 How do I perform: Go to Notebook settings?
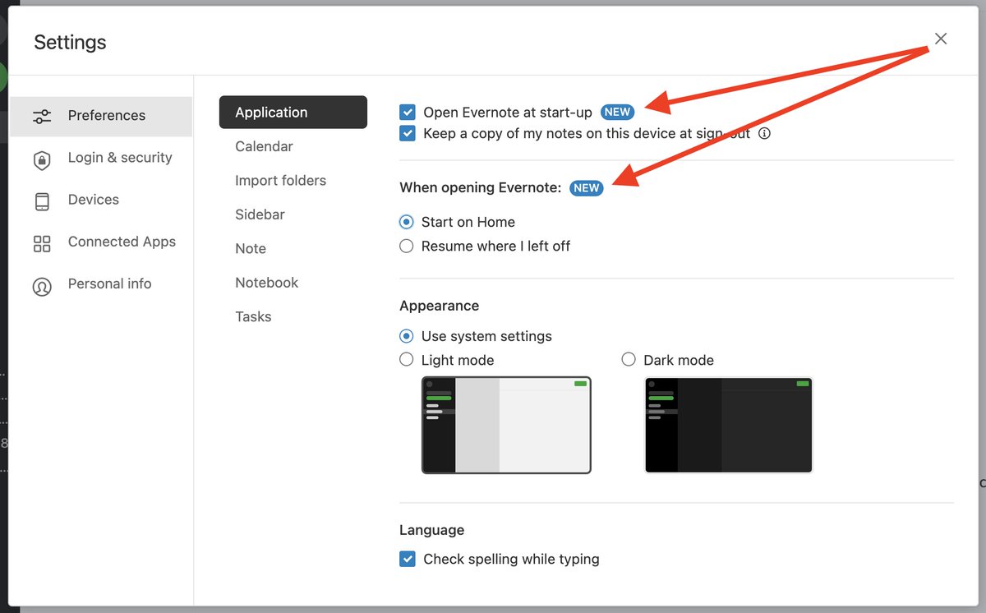click(266, 283)
